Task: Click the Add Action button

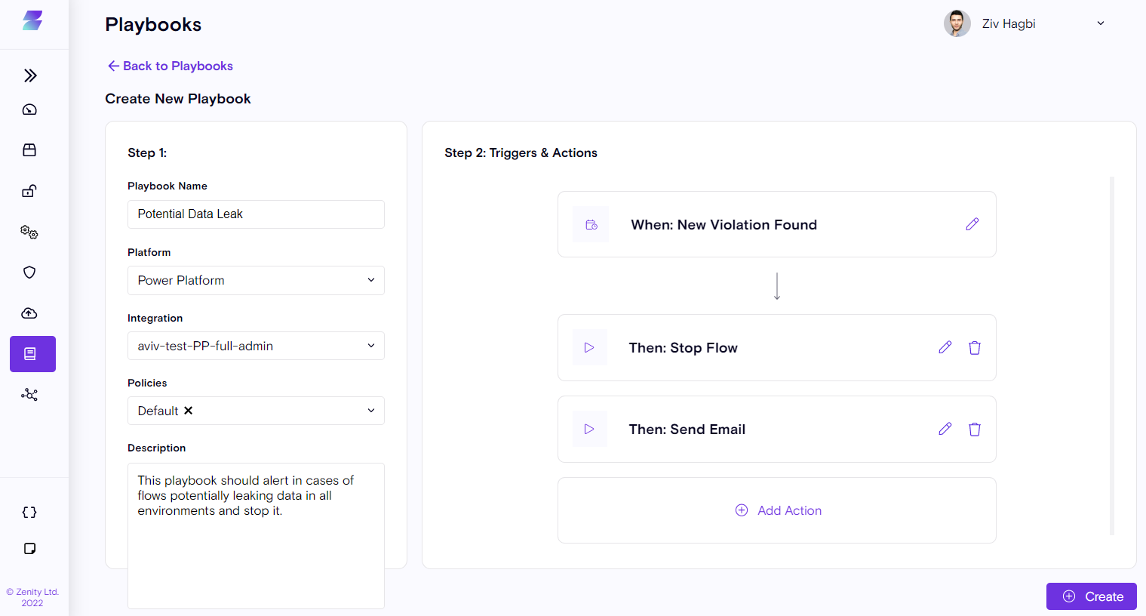Action: (778, 510)
